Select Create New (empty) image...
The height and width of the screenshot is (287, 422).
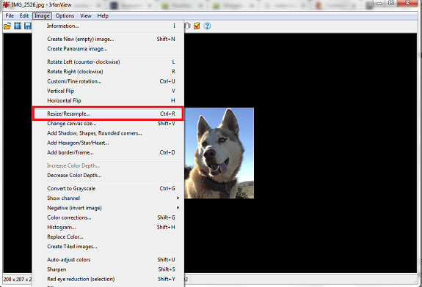pyautogui.click(x=108, y=40)
